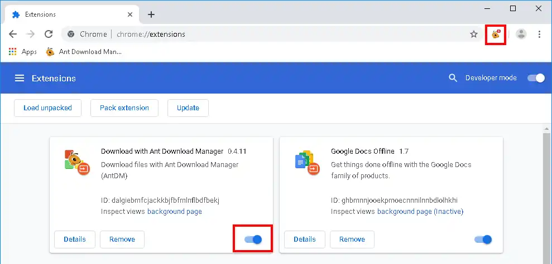
Task: Click the Chrome site info icon in address bar
Action: (x=71, y=34)
